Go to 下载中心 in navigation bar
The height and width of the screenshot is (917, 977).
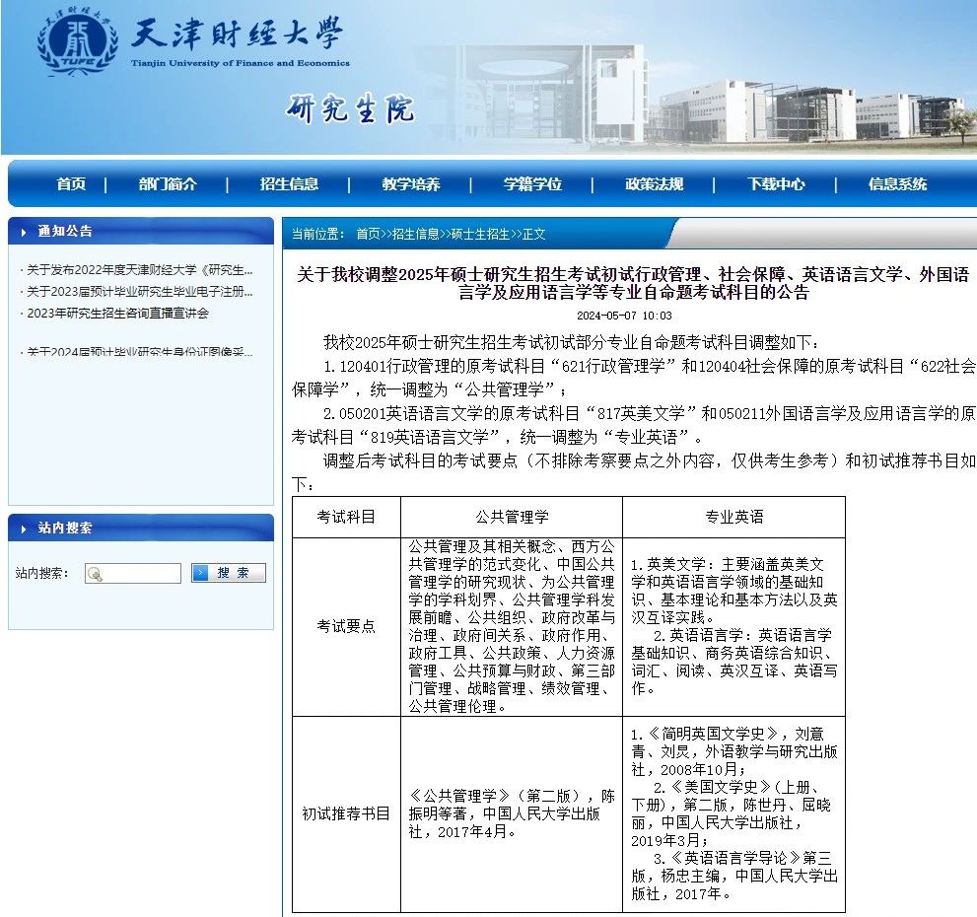(x=776, y=184)
